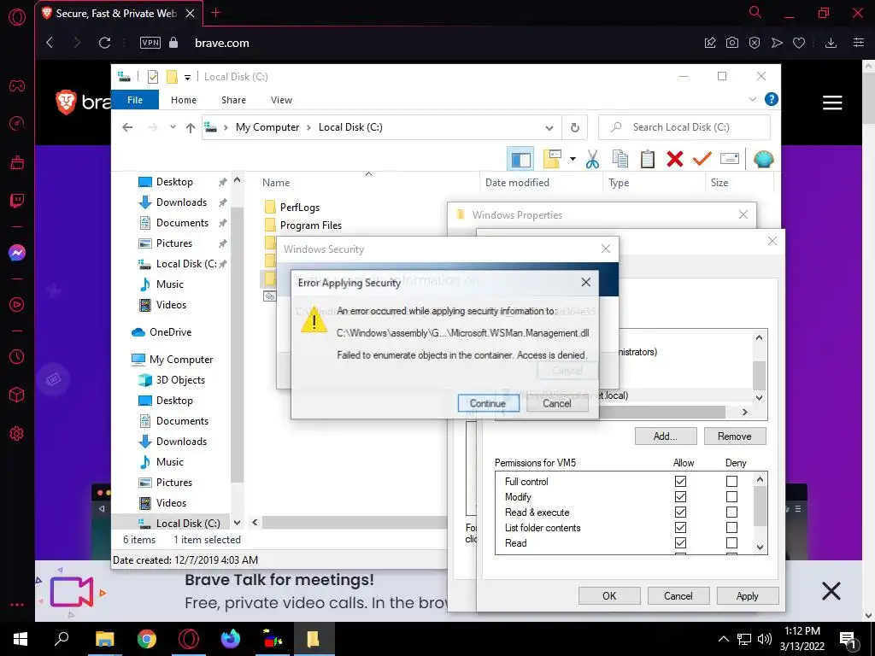Uncheck Allow for Full control
Image resolution: width=875 pixels, height=656 pixels.
(680, 482)
